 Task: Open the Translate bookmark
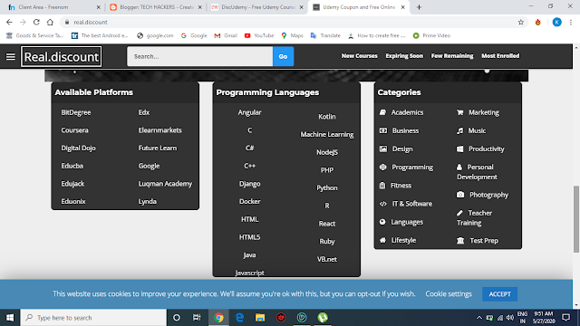[325, 35]
